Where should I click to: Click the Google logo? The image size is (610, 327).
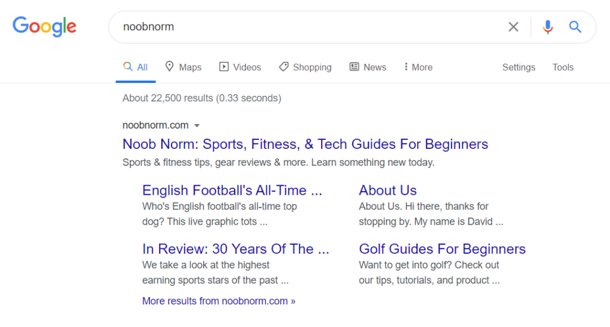(x=44, y=26)
